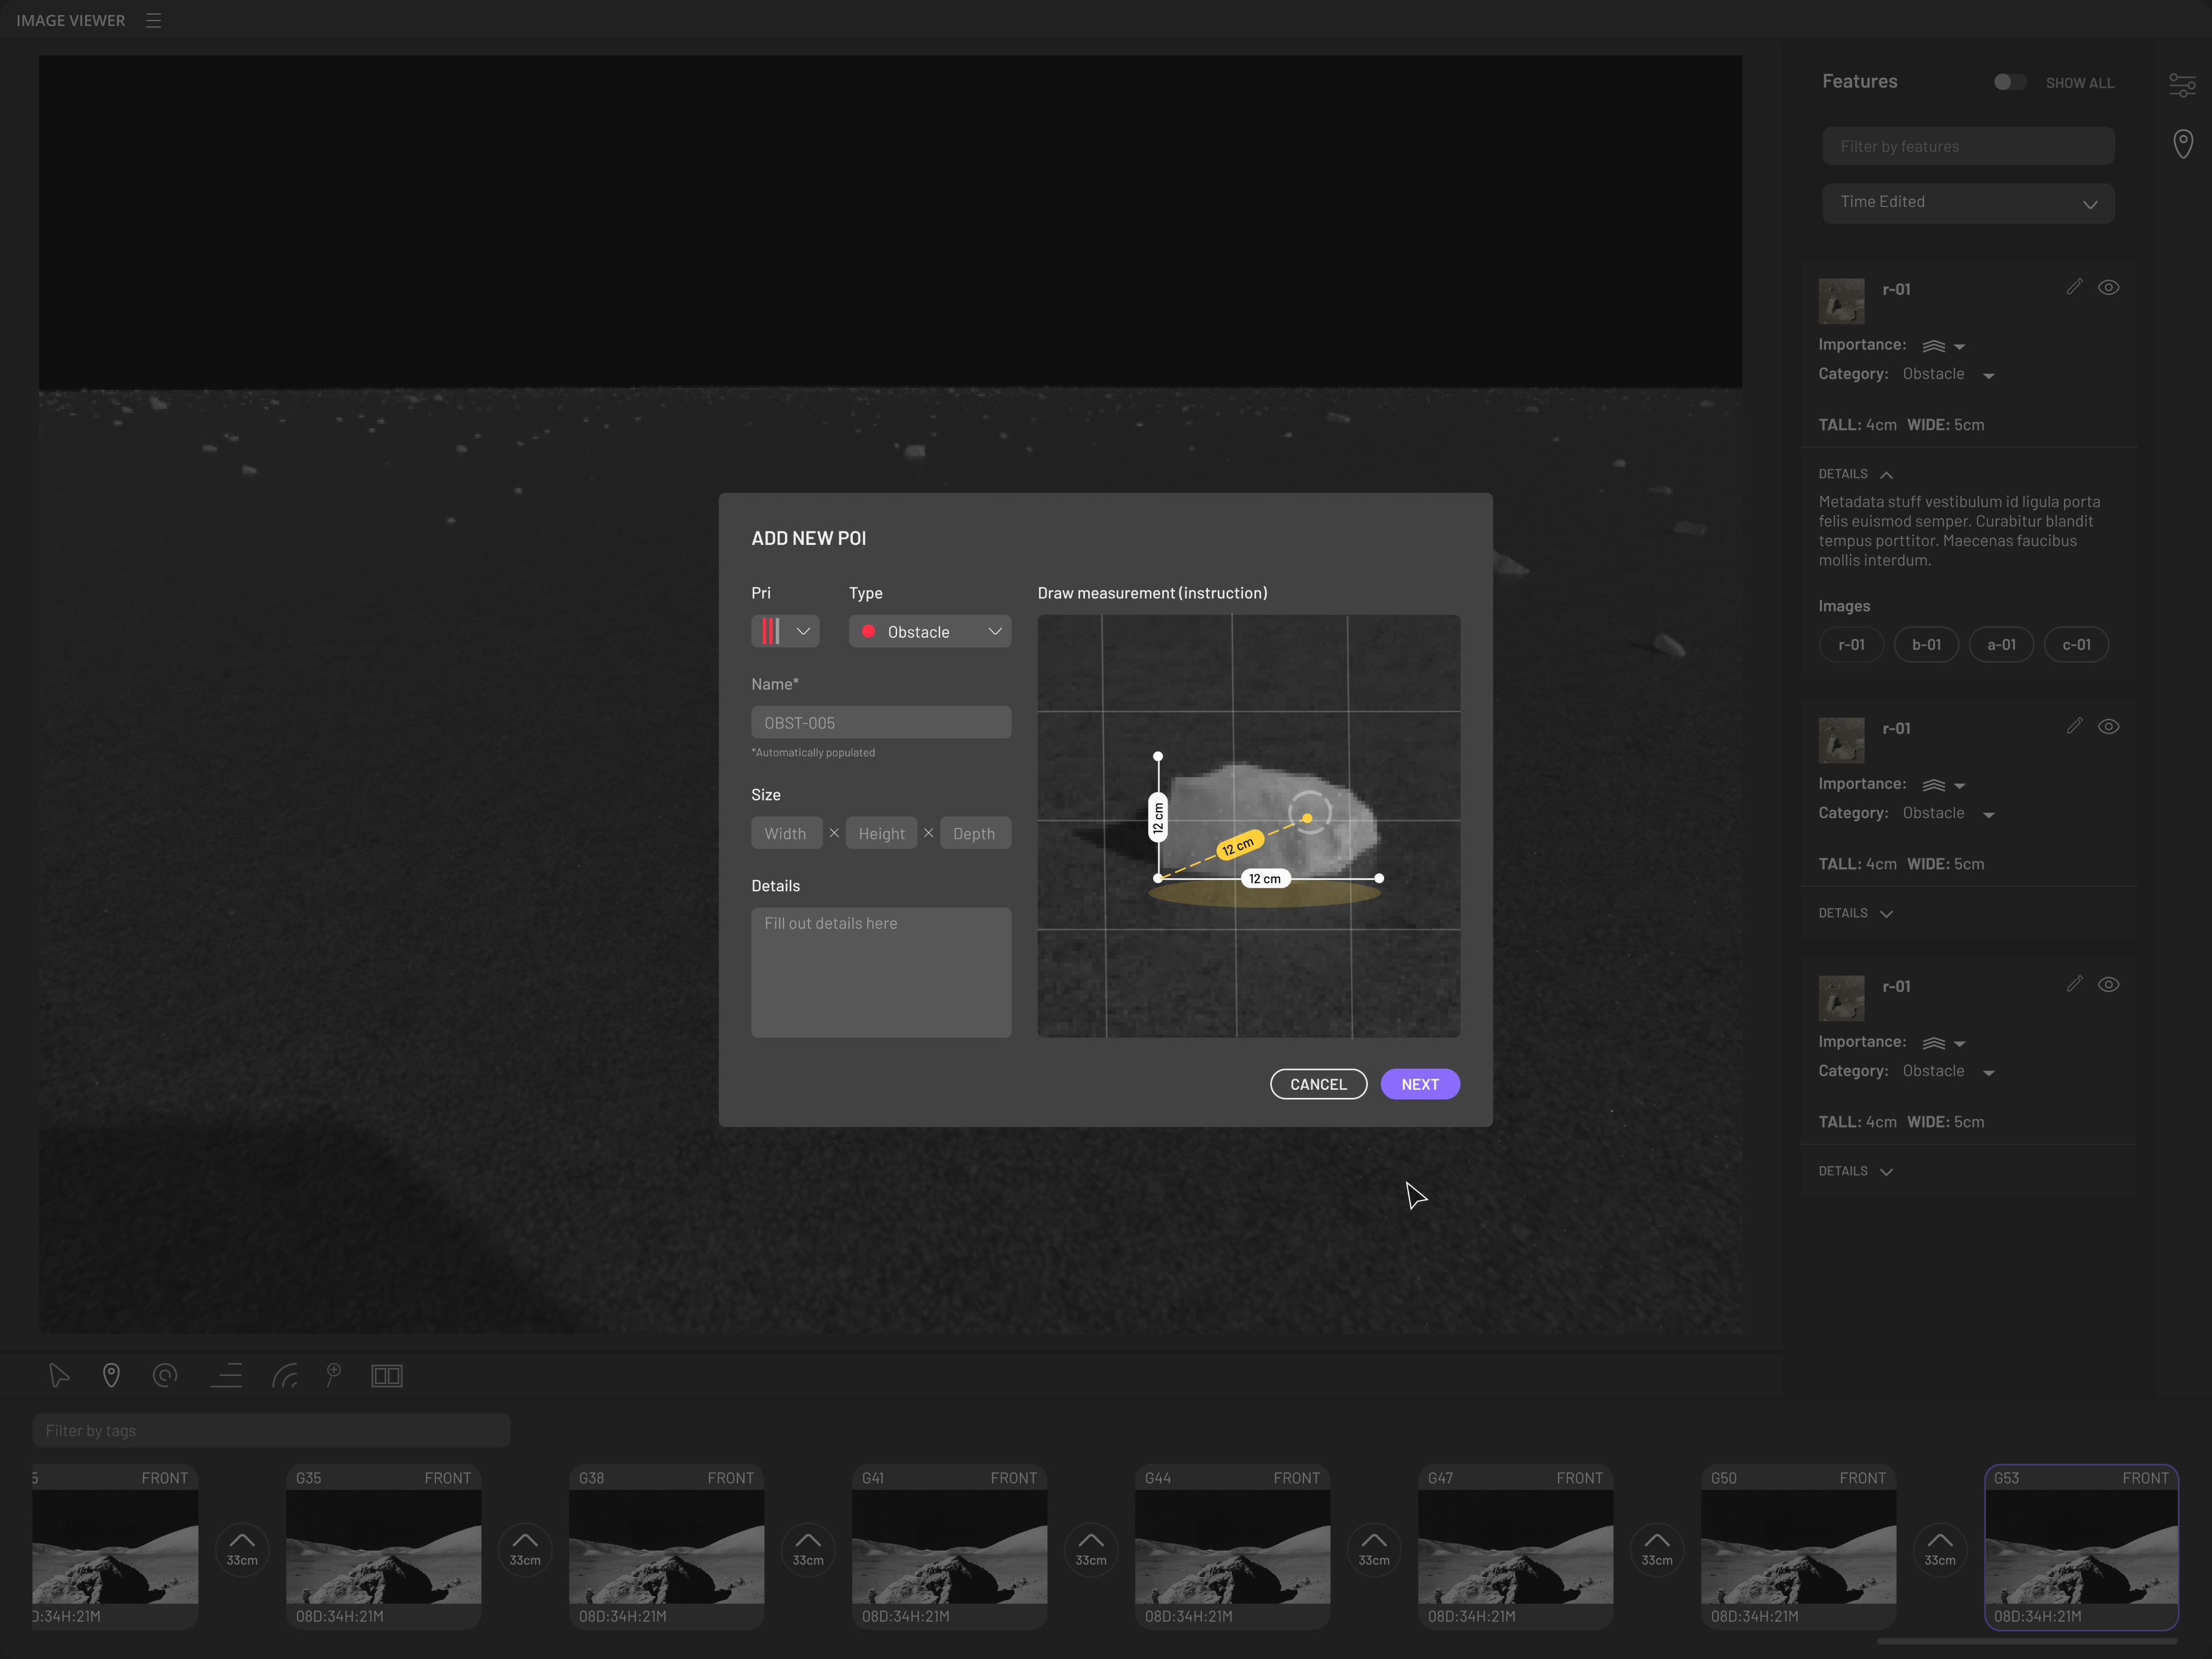Hide the third r-01 feature with eye icon
2212x1659 pixels.
coord(2108,985)
